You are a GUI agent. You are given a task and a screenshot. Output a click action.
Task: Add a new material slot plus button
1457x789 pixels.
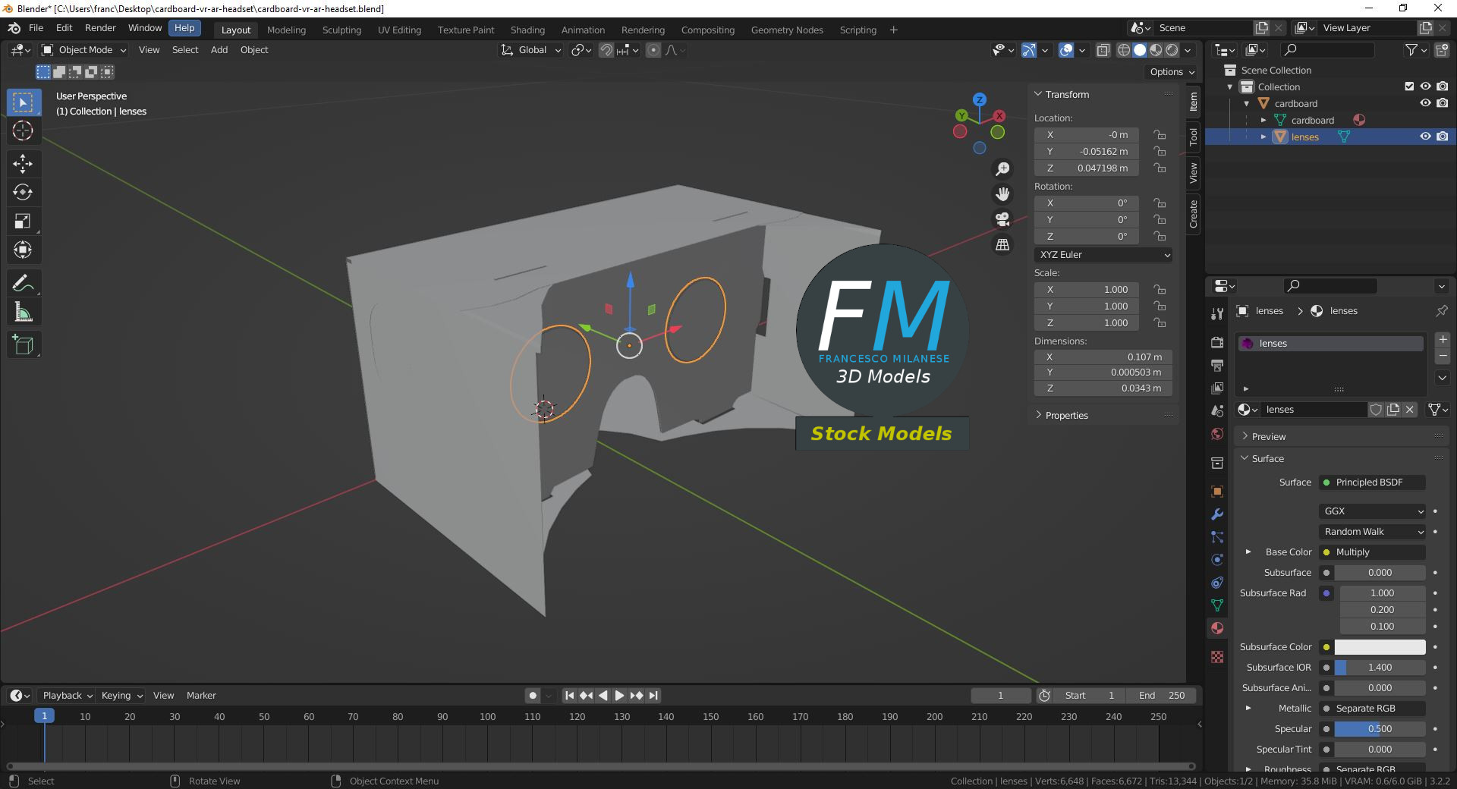pos(1443,339)
